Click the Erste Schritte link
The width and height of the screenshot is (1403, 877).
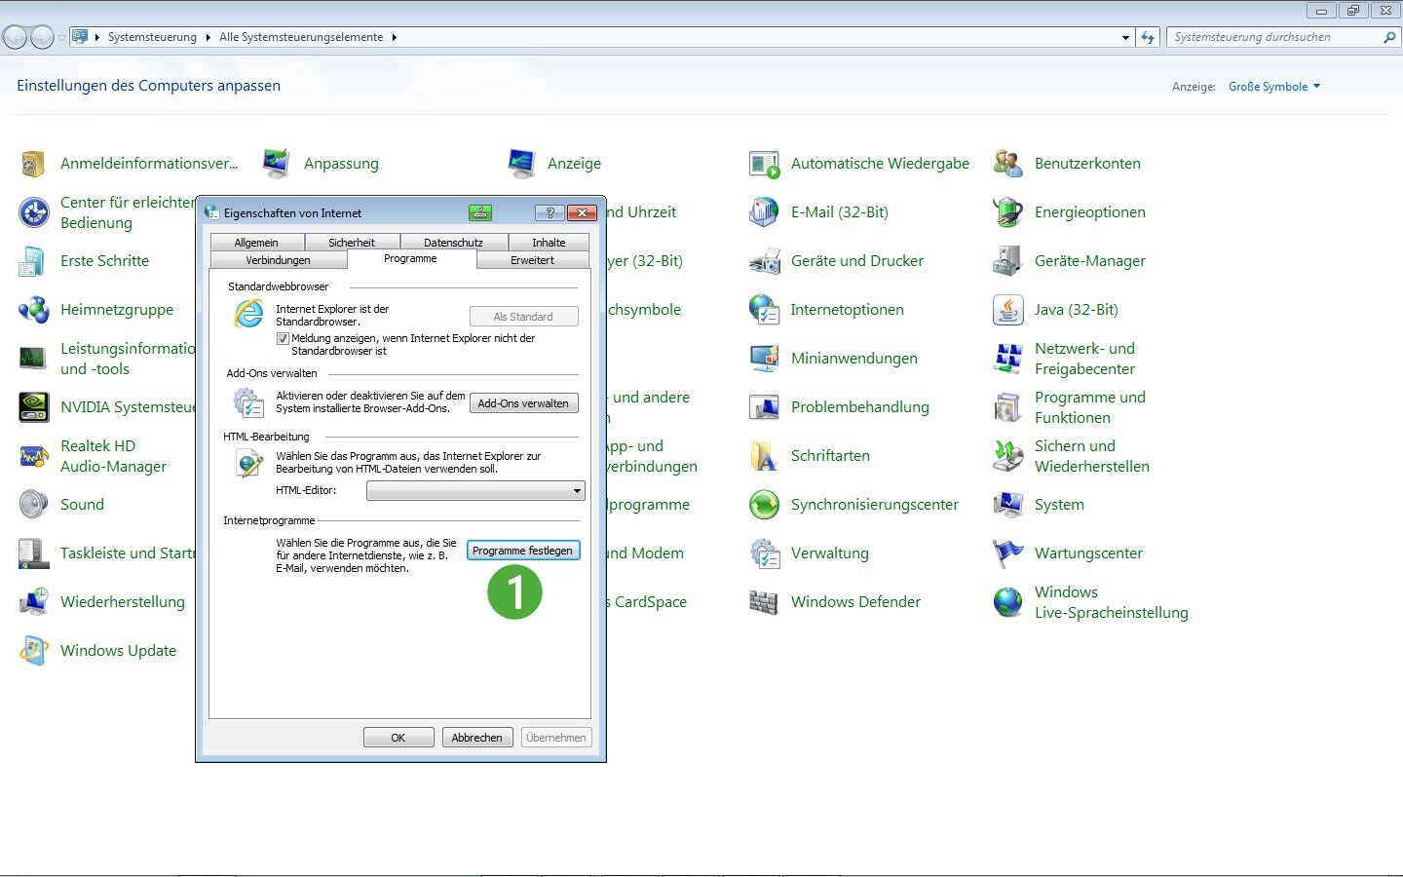click(104, 261)
